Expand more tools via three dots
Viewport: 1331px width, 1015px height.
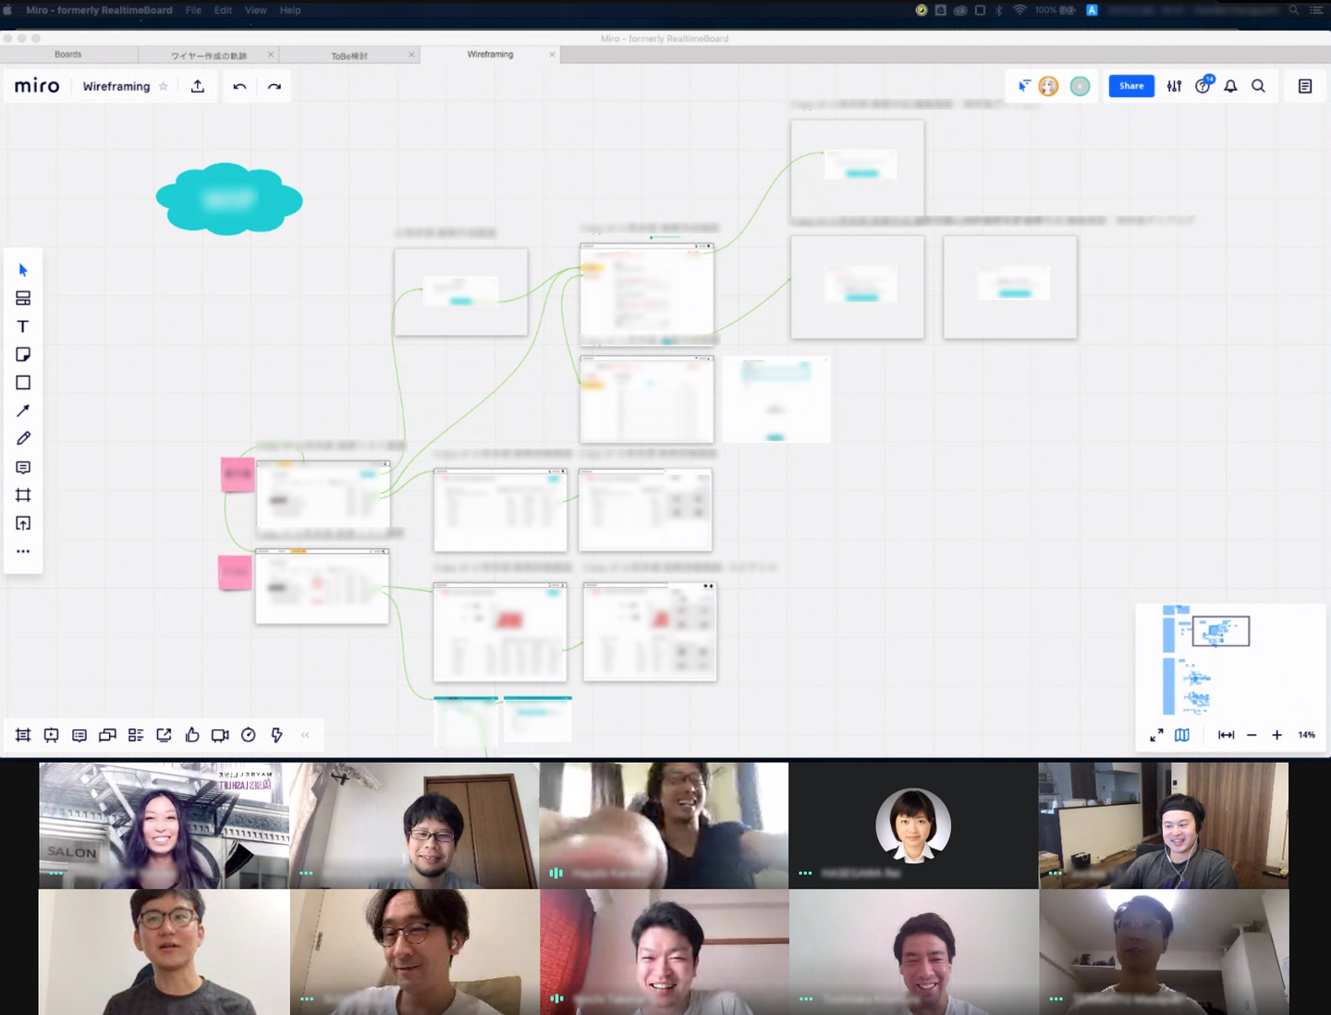pos(23,551)
